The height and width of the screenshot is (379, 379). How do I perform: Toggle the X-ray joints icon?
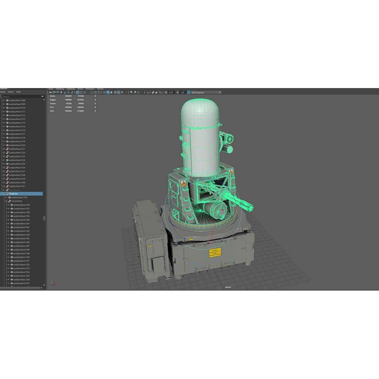(x=160, y=92)
